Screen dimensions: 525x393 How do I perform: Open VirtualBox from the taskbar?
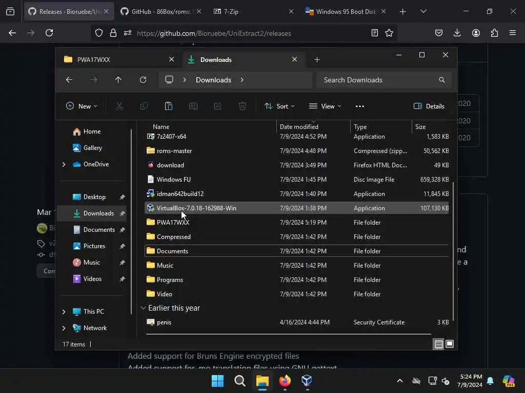tap(307, 381)
